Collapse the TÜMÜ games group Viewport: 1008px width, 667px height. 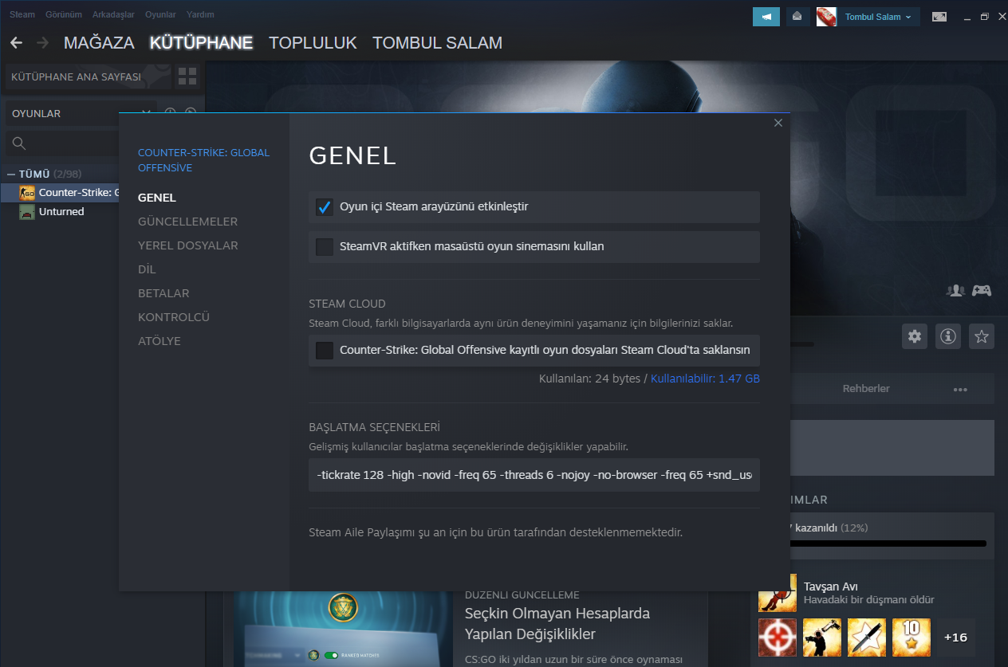click(11, 174)
